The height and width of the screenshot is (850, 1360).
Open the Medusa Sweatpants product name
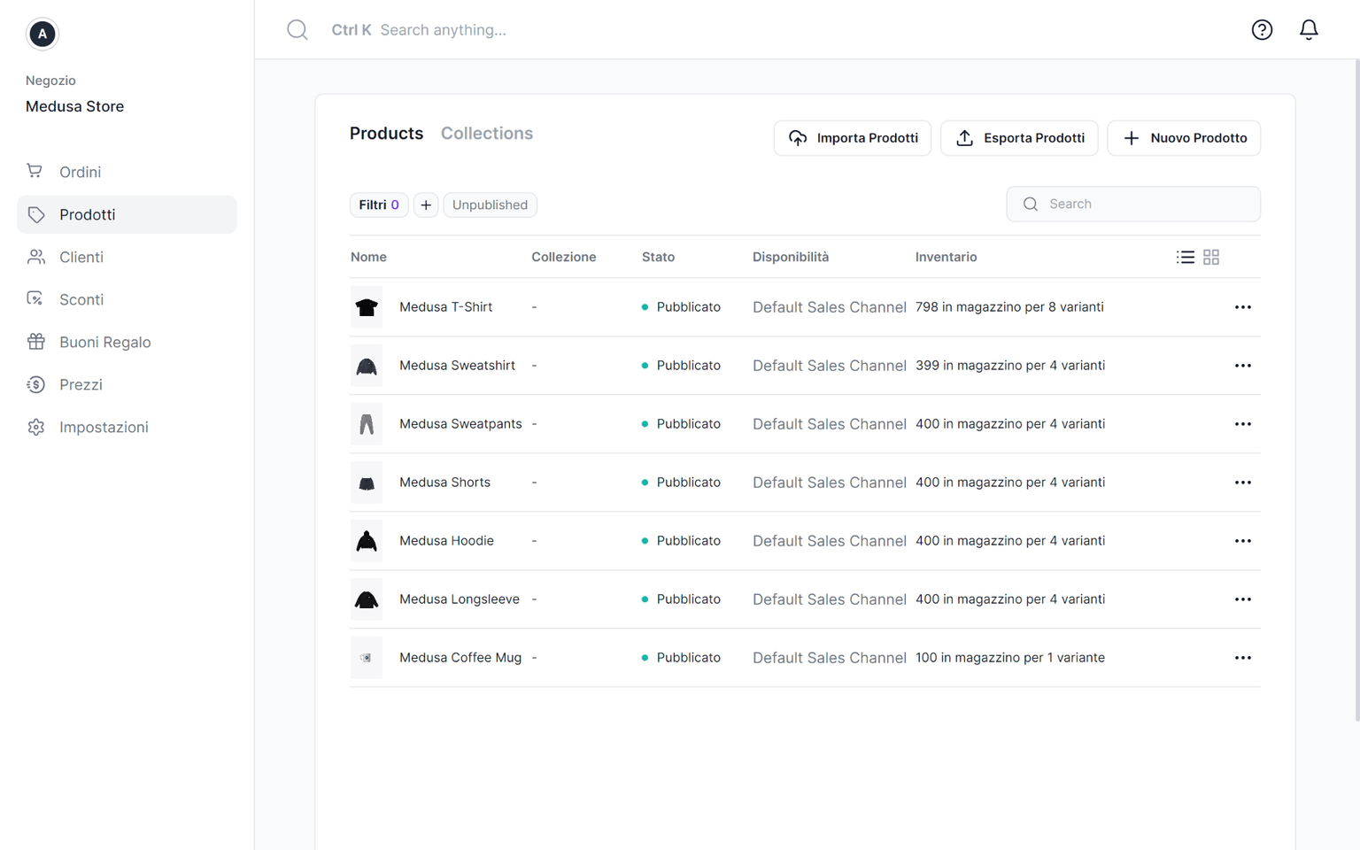[x=460, y=424]
